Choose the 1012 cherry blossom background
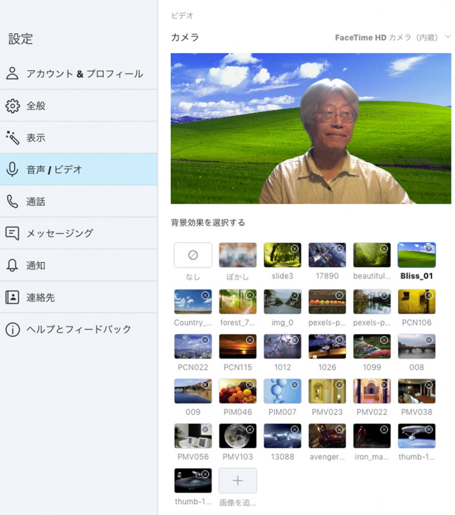Viewport: 455px width, 515px height. 282,346
